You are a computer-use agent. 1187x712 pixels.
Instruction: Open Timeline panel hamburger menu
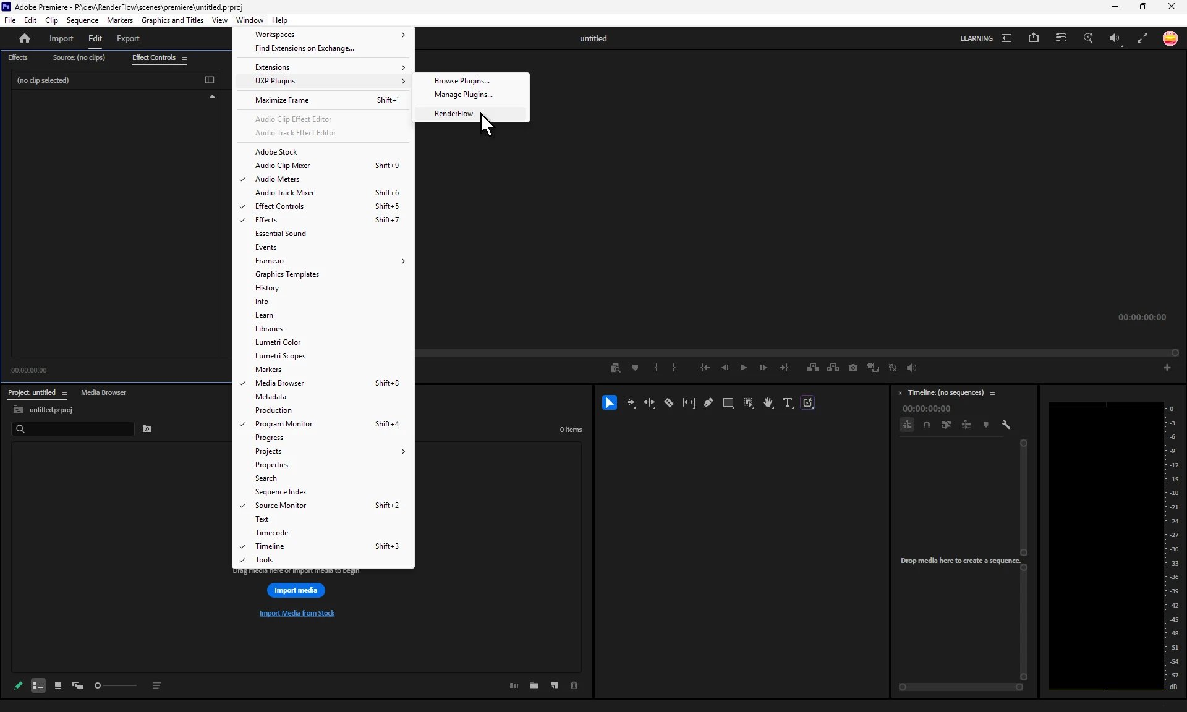point(992,393)
